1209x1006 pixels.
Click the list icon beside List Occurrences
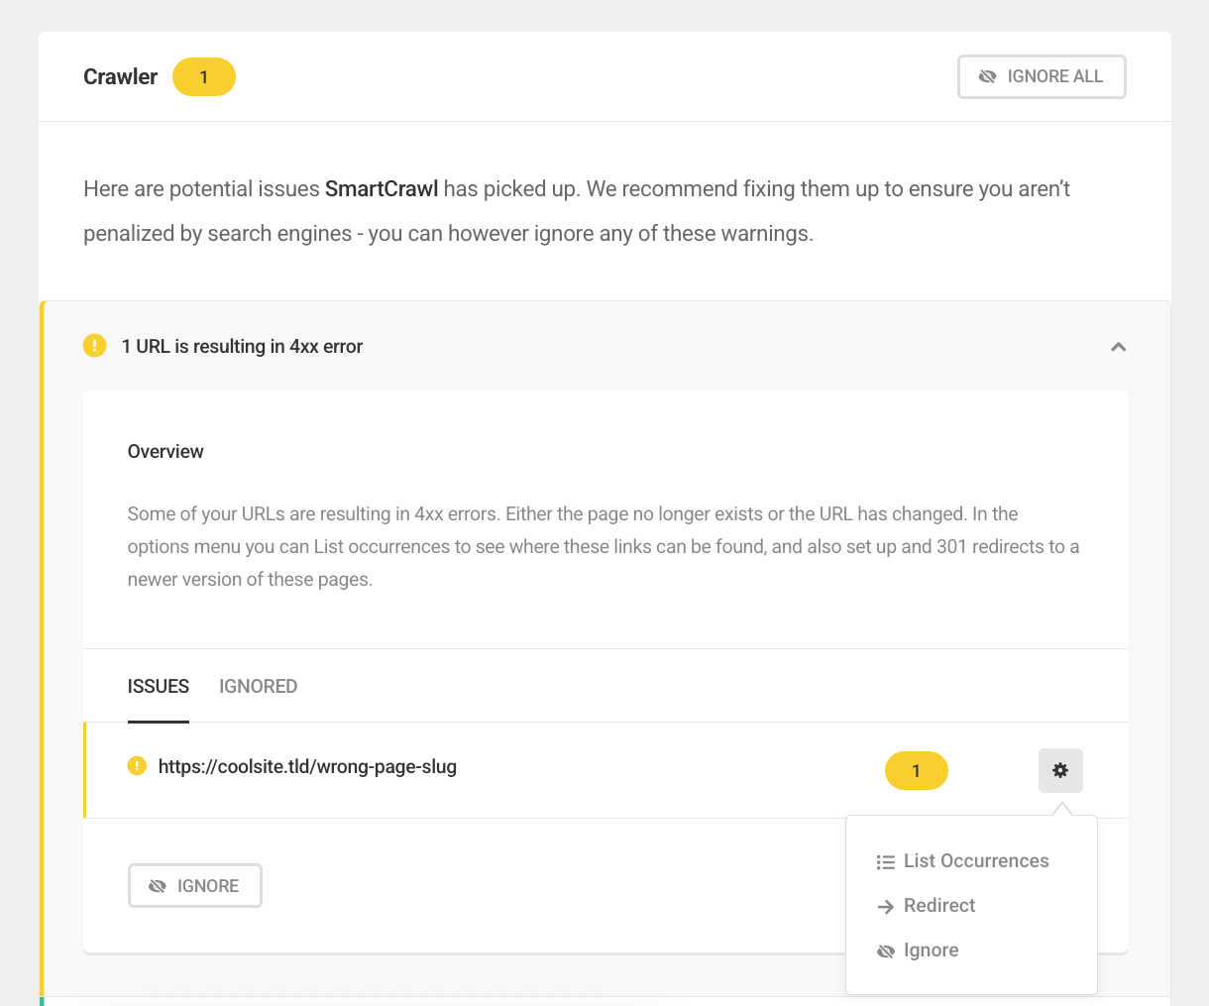[x=885, y=861]
